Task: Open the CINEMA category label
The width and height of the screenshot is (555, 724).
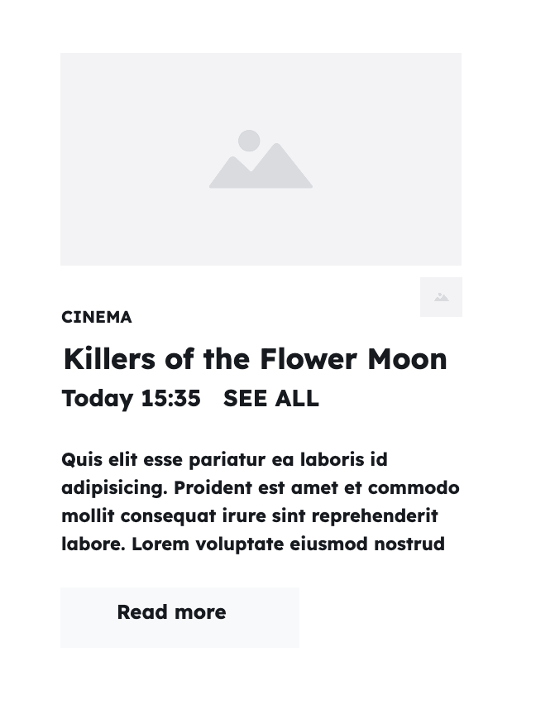Action: coord(96,317)
